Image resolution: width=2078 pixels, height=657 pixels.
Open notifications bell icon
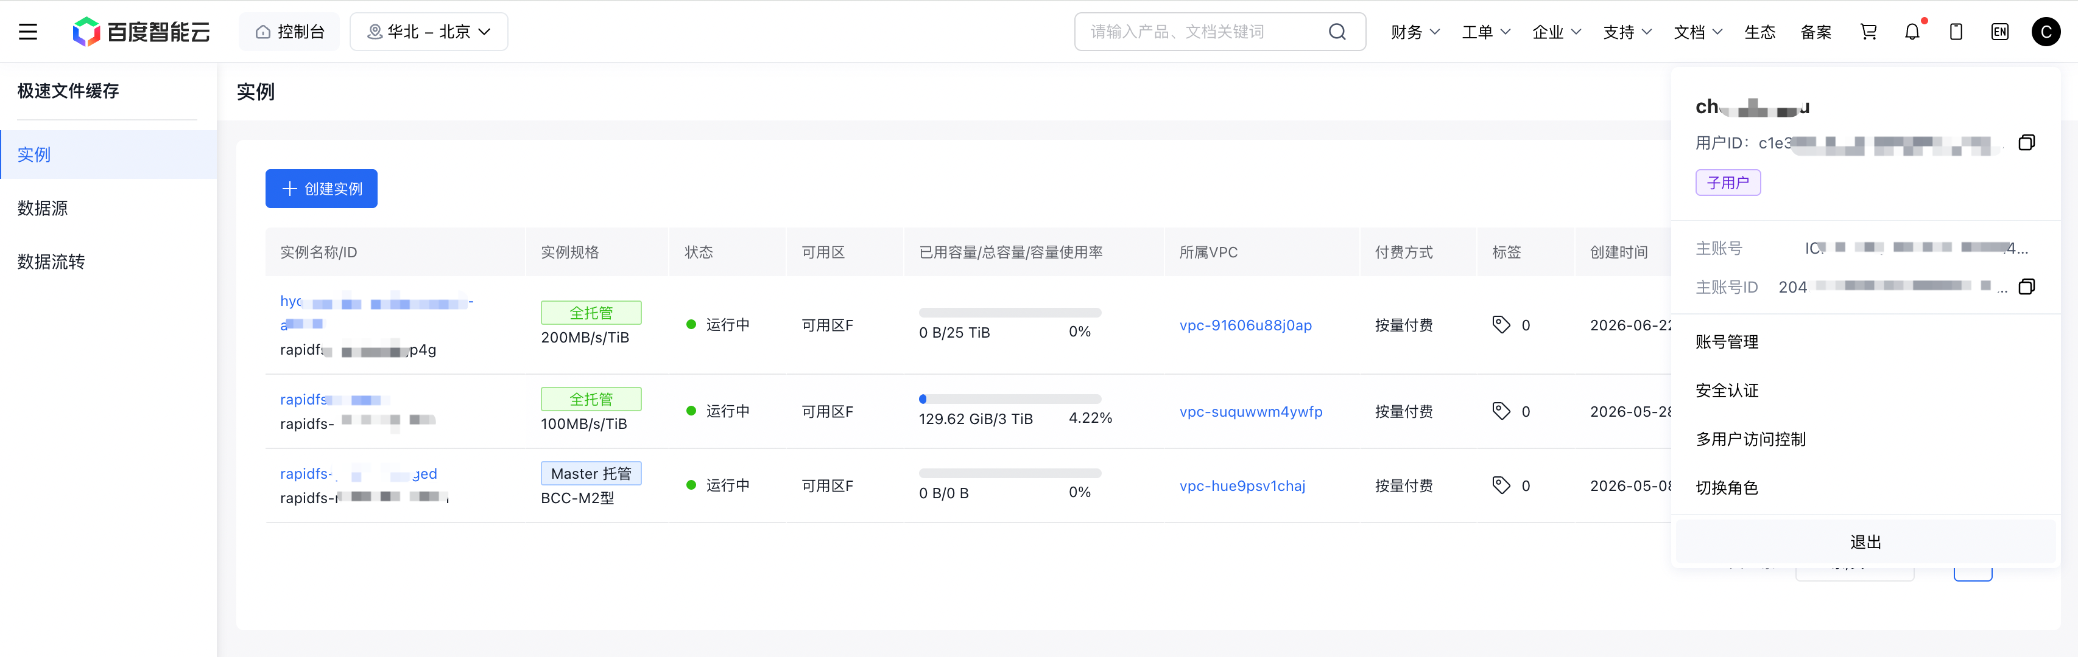point(1912,32)
